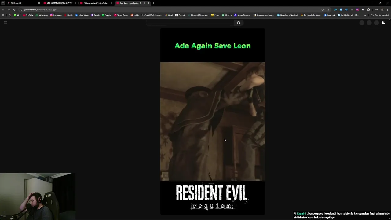Click the Shorts video player
The width and height of the screenshot is (391, 220).
(x=213, y=122)
